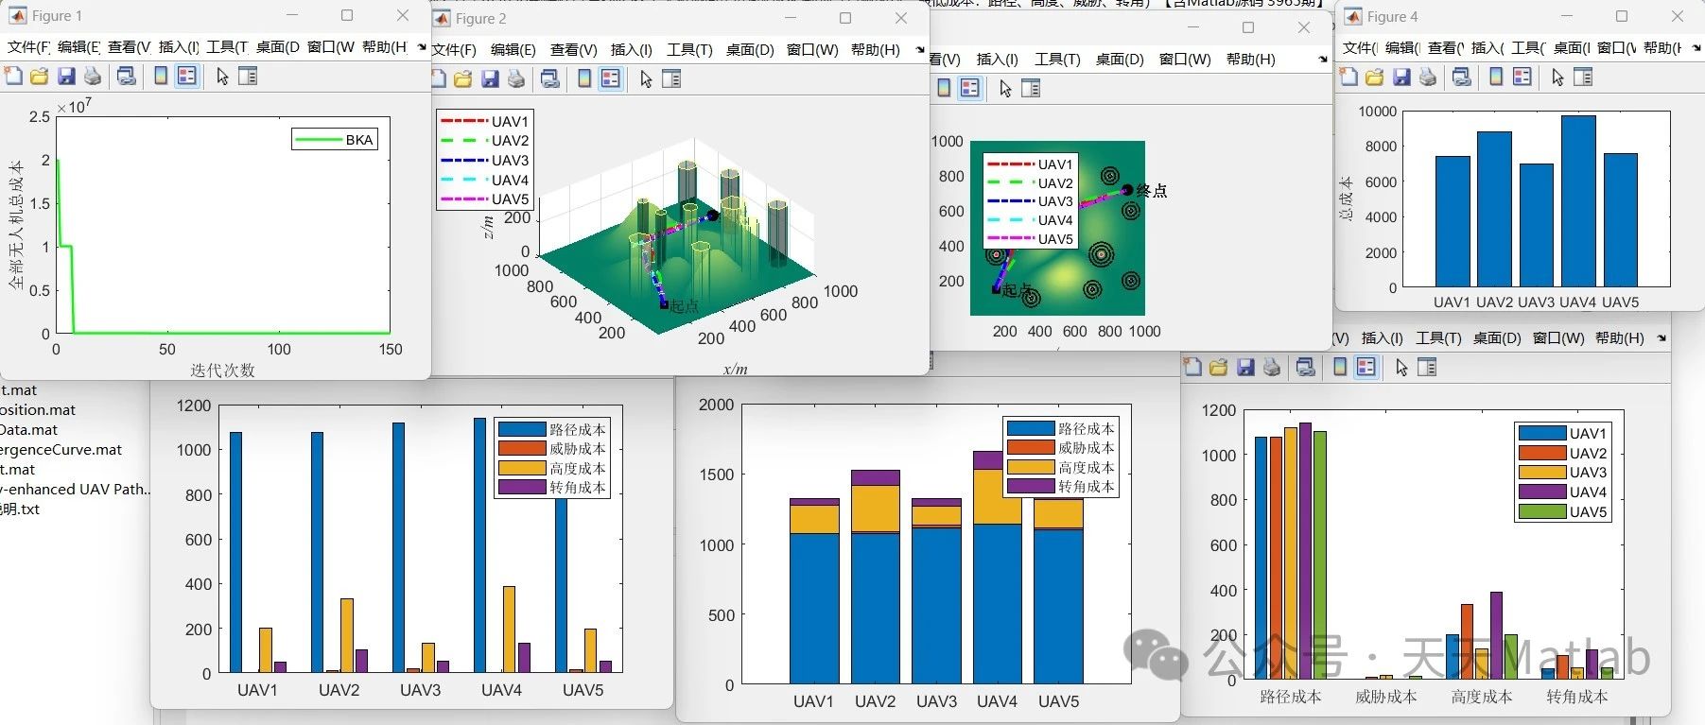Image resolution: width=1705 pixels, height=725 pixels.
Task: Toggle legend button in Figure 2 toolbar
Action: pos(611,78)
